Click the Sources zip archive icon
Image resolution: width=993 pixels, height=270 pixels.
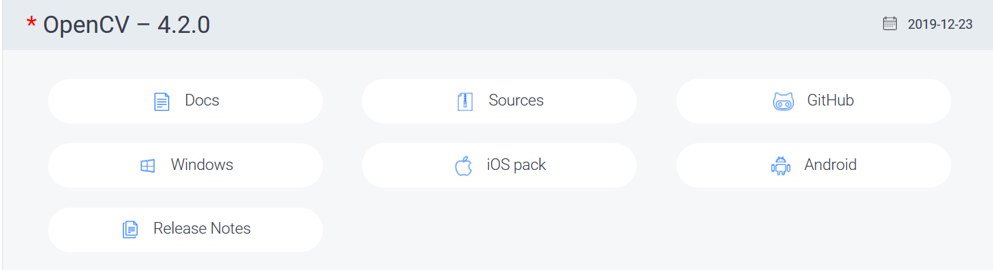tap(465, 102)
